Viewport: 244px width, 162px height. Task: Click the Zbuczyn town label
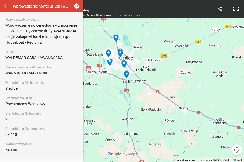[184, 108]
